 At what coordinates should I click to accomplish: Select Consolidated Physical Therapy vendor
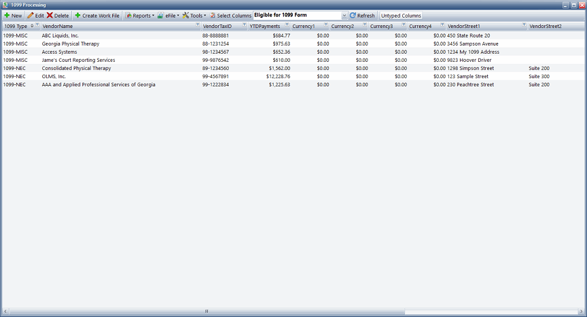(x=76, y=68)
